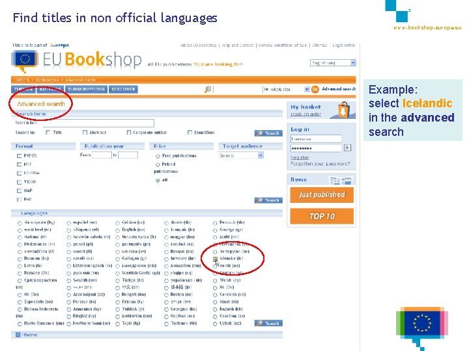
Task: Click Search button beside Identifiers
Action: point(268,133)
